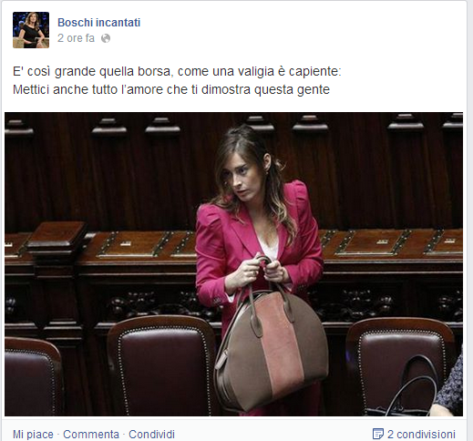
Task: Click the globe public audience icon
Action: [x=106, y=38]
